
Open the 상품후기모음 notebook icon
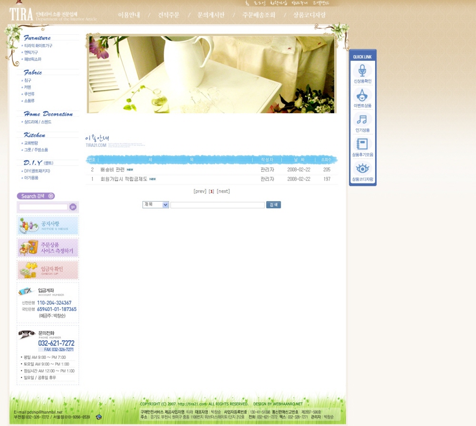pyautogui.click(x=362, y=144)
